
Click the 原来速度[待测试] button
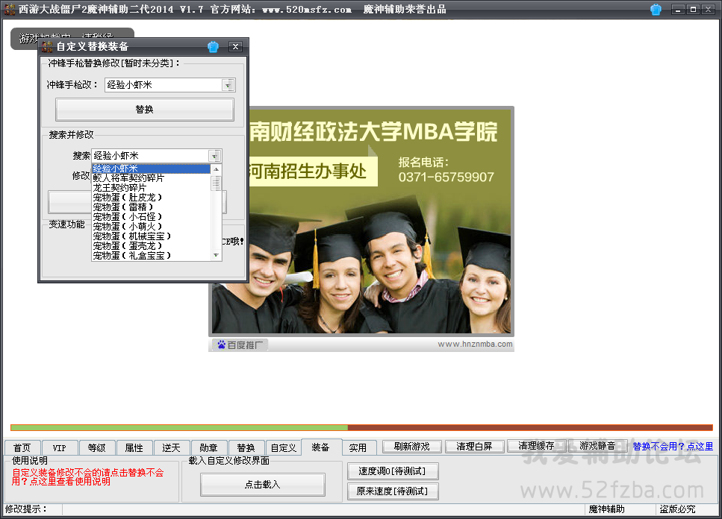393,491
